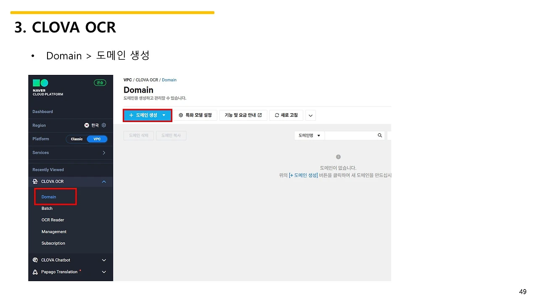538x303 pixels.
Task: Open 기능 및 요금 안내 external link
Action: [x=243, y=115]
